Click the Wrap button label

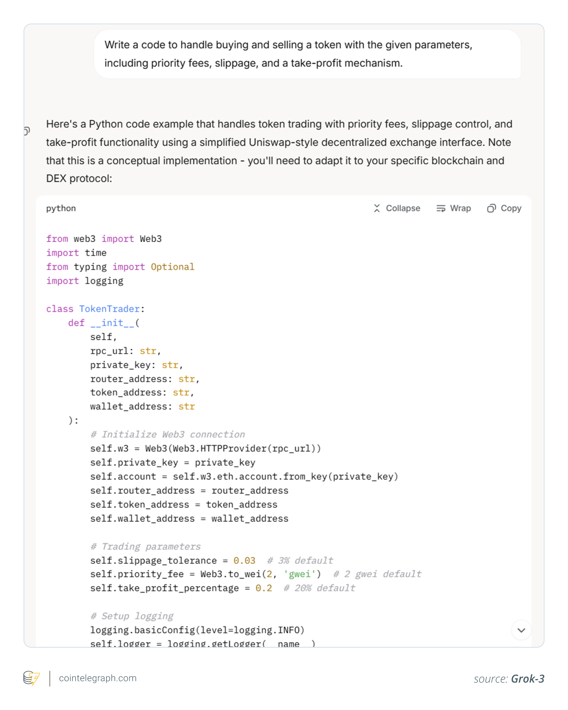pyautogui.click(x=461, y=208)
